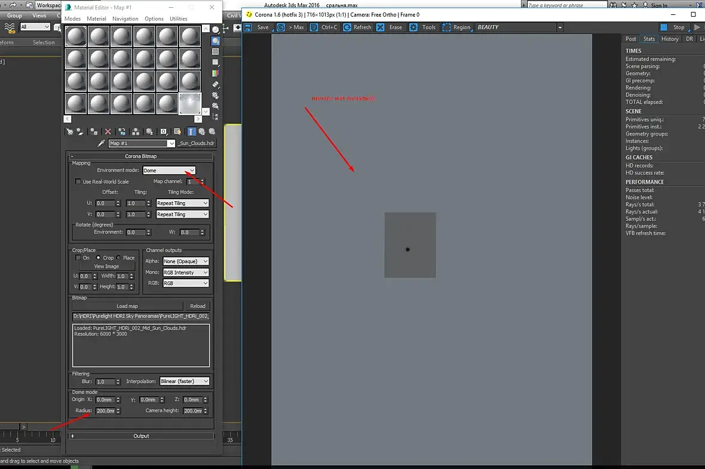The width and height of the screenshot is (705, 469).
Task: Click the Video Color Check icon
Action: coord(216,73)
